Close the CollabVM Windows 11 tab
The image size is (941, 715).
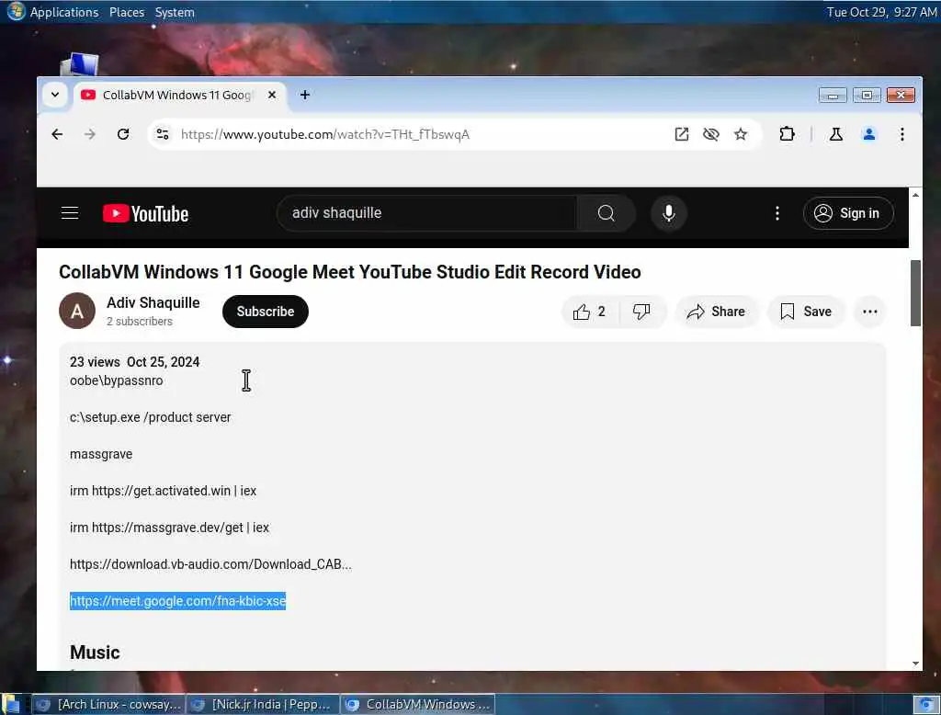coord(272,95)
